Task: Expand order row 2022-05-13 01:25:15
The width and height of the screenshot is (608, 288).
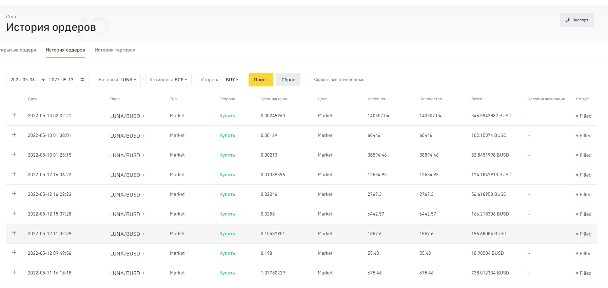Action: (14, 155)
